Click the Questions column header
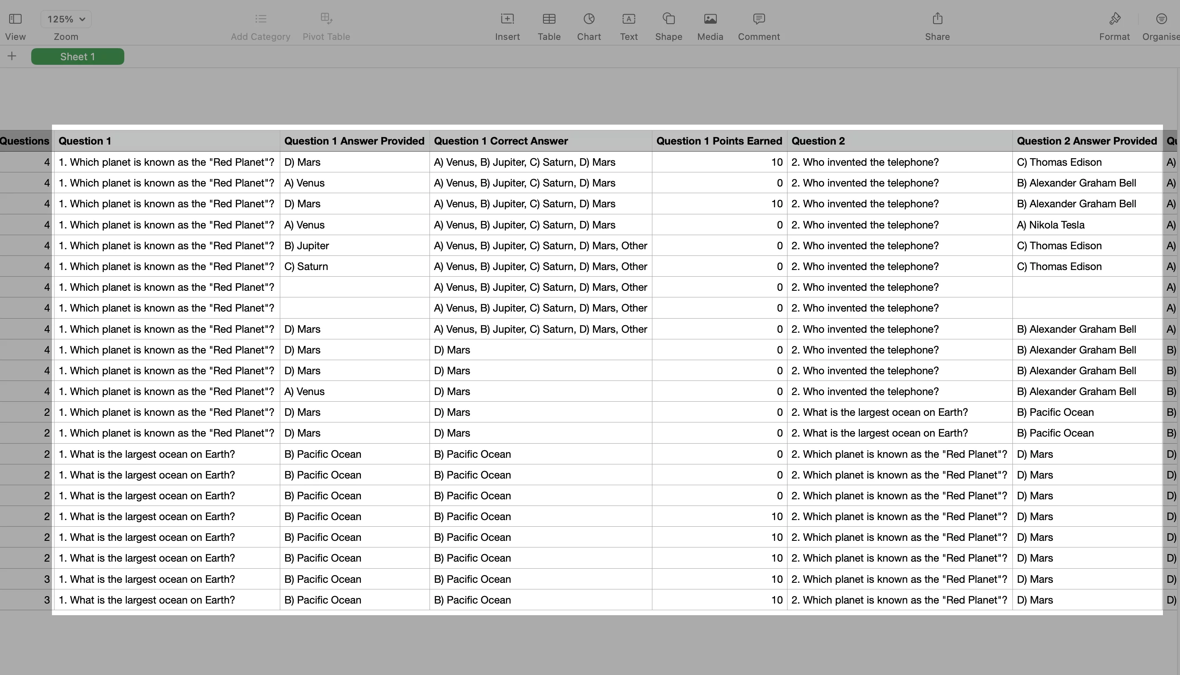The image size is (1180, 675). click(x=26, y=141)
